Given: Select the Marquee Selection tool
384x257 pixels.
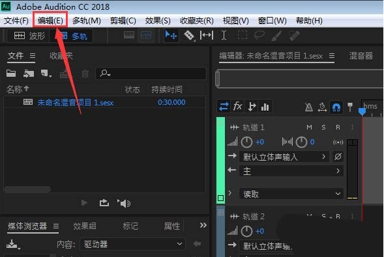Looking at the screenshot, I should (x=243, y=36).
